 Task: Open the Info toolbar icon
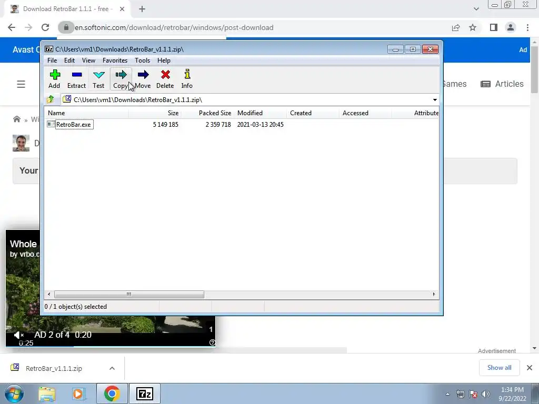[187, 79]
